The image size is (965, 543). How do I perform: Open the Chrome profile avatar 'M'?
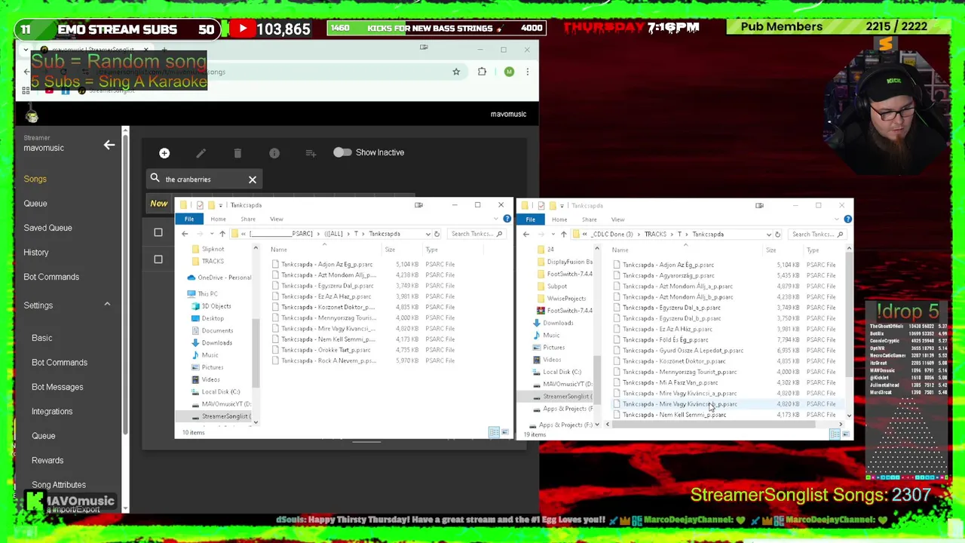coord(509,72)
